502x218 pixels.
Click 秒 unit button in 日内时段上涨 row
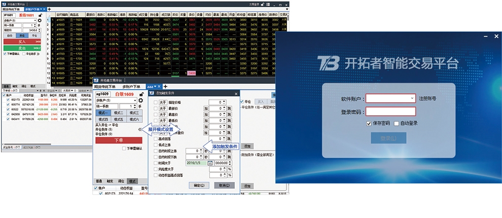click(x=206, y=151)
